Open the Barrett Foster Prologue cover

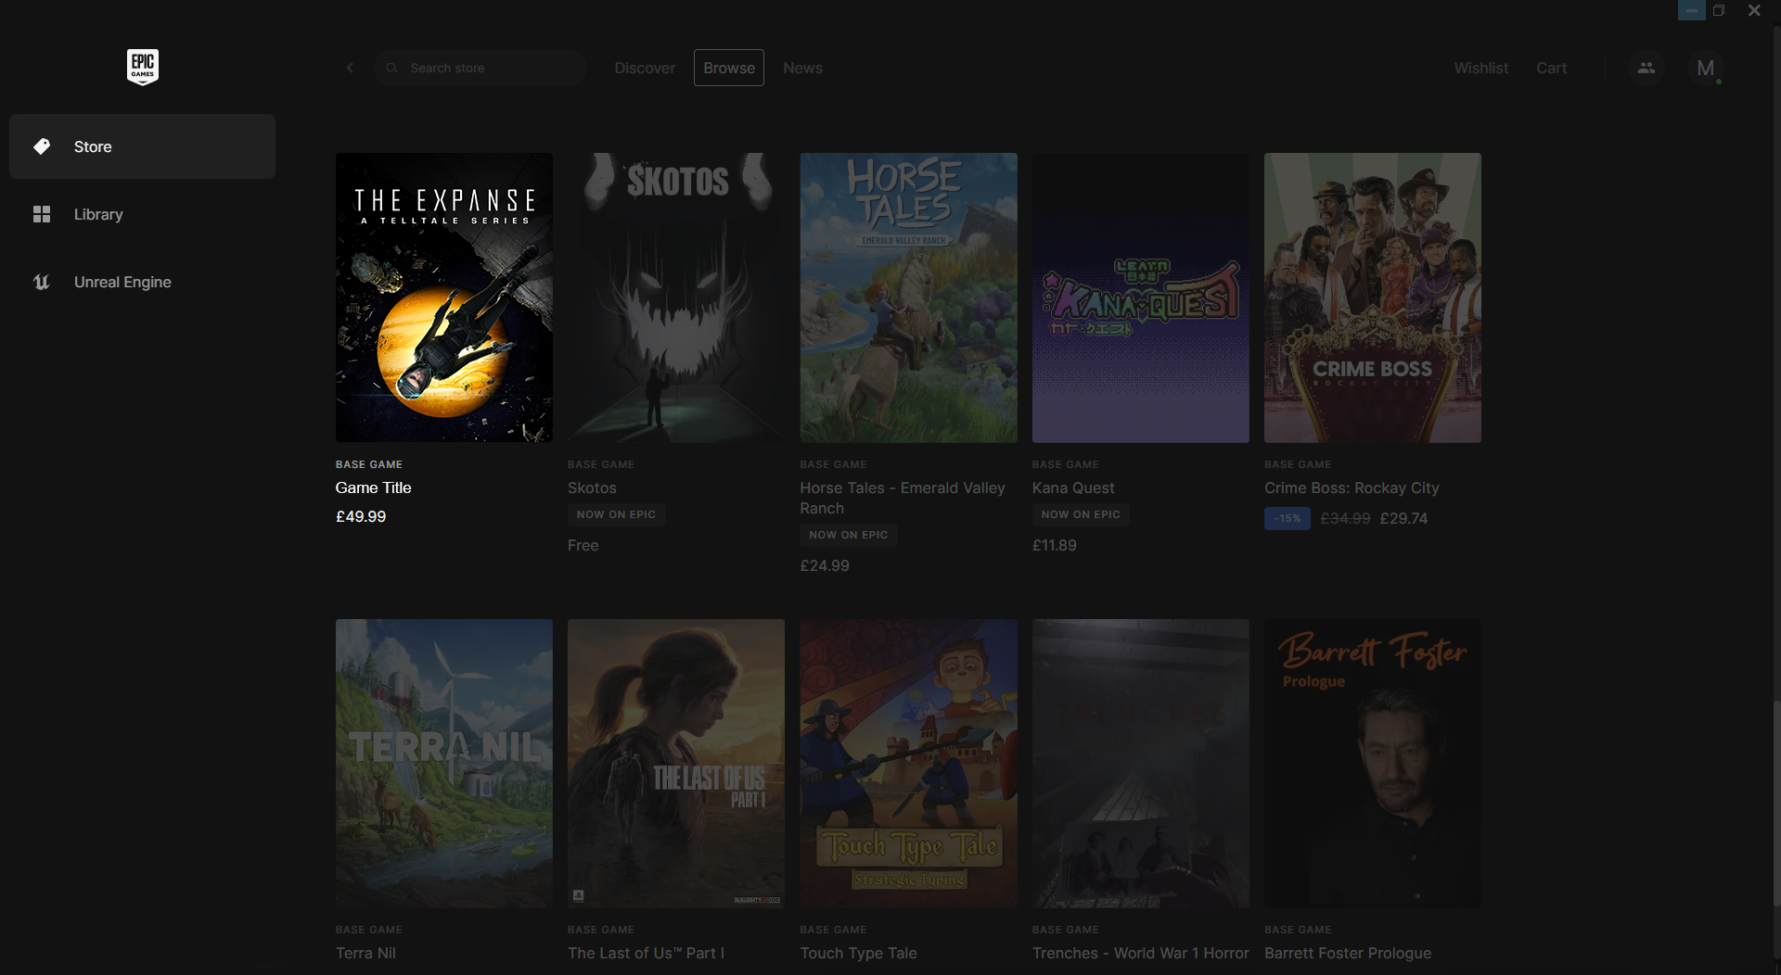coord(1373,764)
